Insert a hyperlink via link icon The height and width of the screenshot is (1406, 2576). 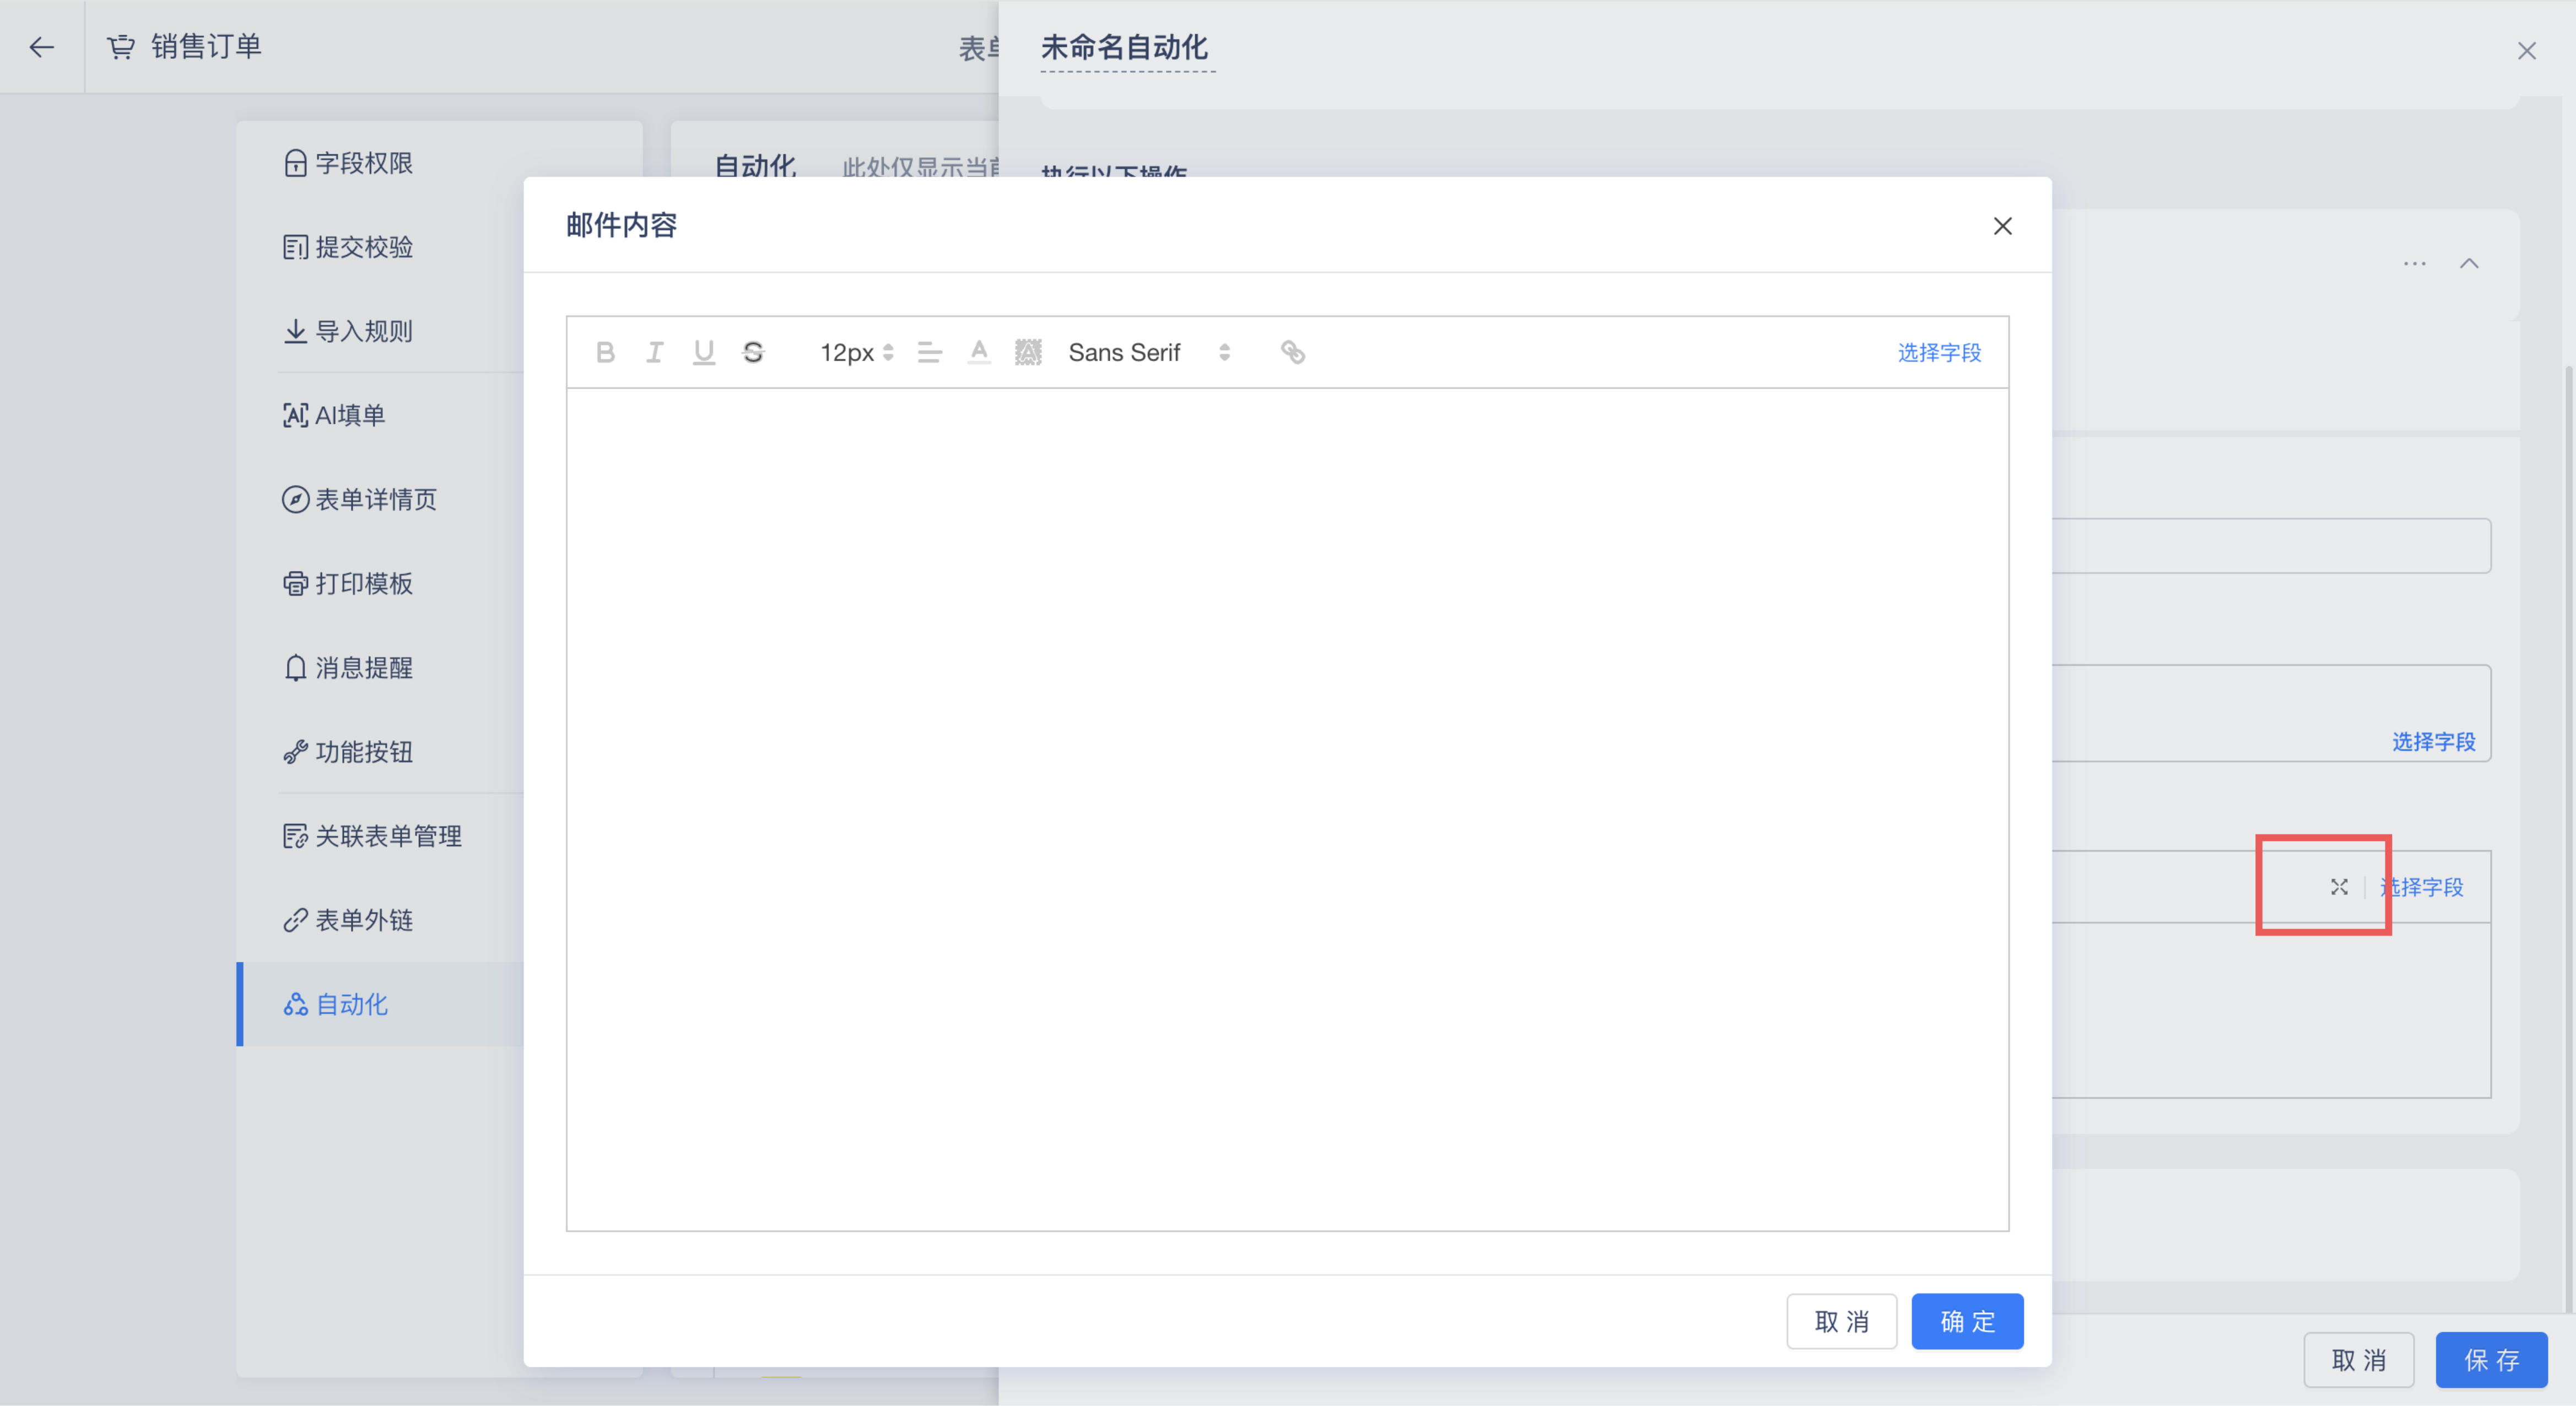pos(1292,352)
